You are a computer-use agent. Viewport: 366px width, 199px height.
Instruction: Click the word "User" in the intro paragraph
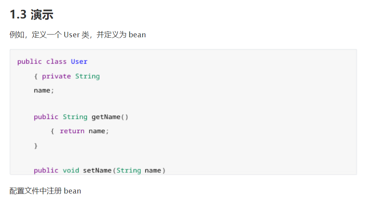(x=72, y=35)
